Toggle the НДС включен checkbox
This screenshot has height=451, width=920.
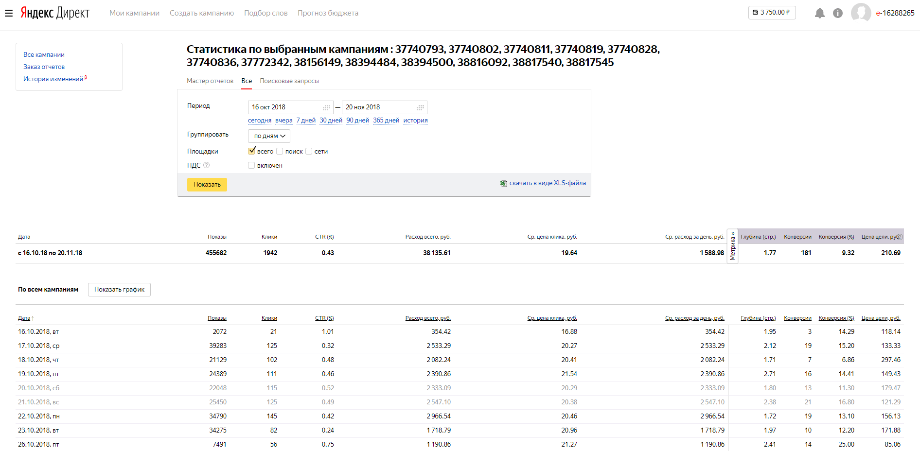[251, 165]
